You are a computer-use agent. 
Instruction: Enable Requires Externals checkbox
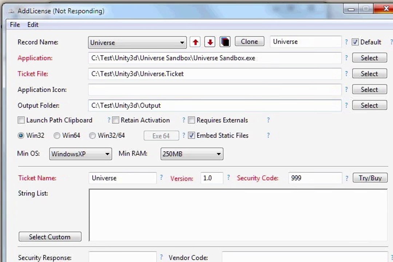(x=191, y=120)
